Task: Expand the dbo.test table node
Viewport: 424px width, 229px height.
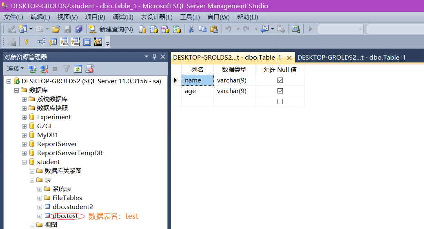Action: (40, 216)
